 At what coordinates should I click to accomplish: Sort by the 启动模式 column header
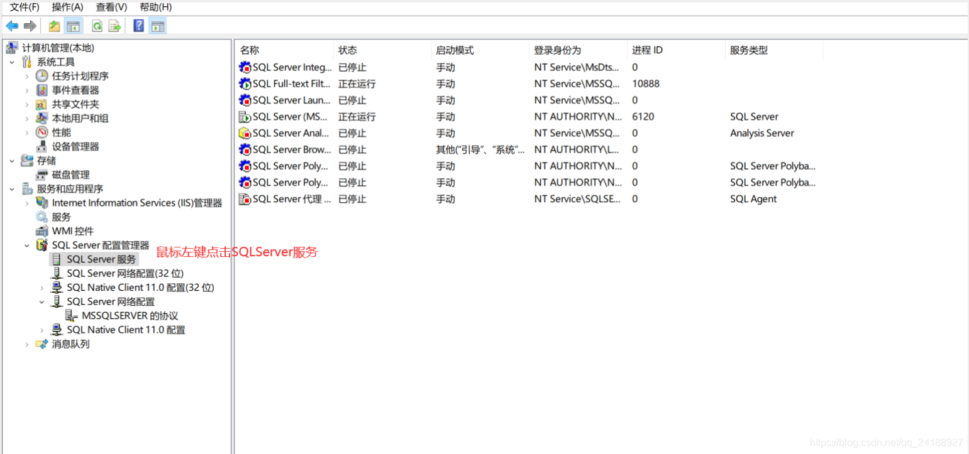480,50
